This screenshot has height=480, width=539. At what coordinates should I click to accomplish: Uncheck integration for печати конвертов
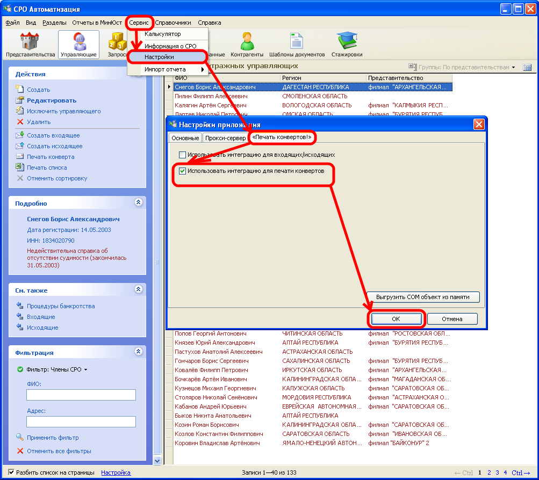tap(183, 171)
